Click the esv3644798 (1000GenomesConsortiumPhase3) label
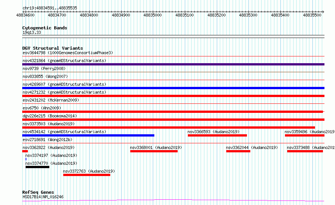Image resolution: width=335 pixels, height=205 pixels. tap(68, 53)
